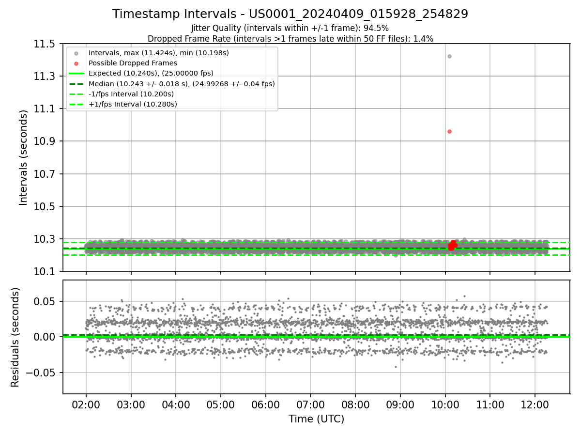
Task: Click the legend entry '-1/fps Interval (10.200s)'
Action: pyautogui.click(x=131, y=94)
